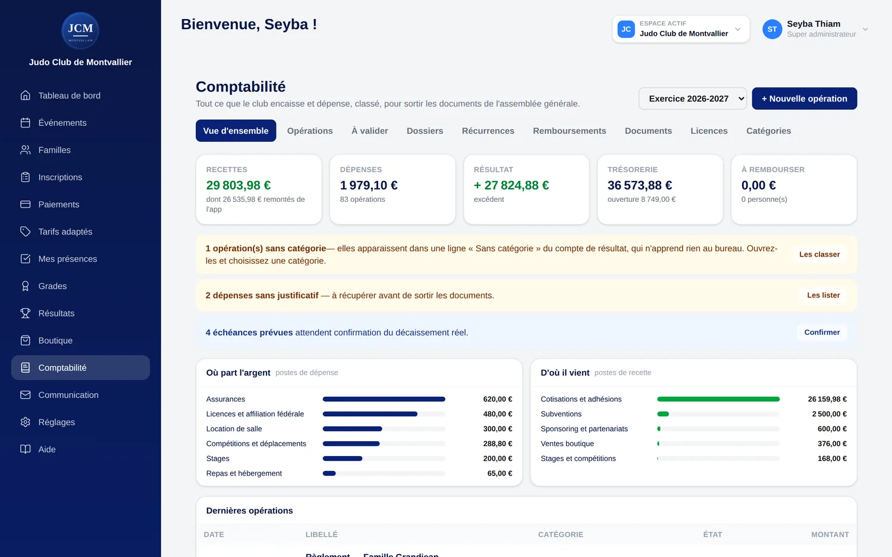Open Tableau de bord home icon

pyautogui.click(x=25, y=96)
